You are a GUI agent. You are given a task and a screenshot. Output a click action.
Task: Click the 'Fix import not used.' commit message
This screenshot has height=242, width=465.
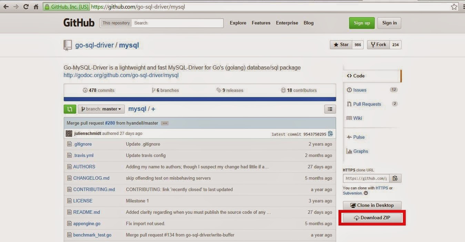click(x=145, y=224)
